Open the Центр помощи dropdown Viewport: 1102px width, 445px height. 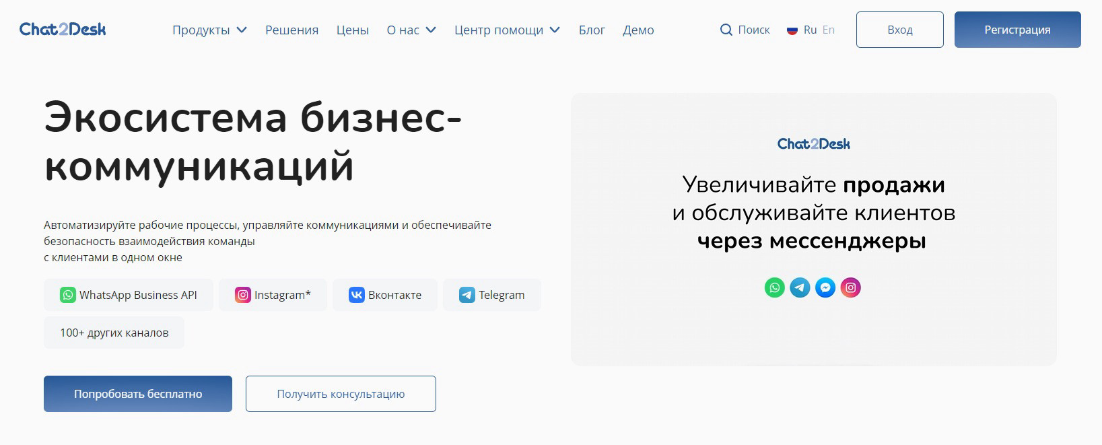coord(507,30)
